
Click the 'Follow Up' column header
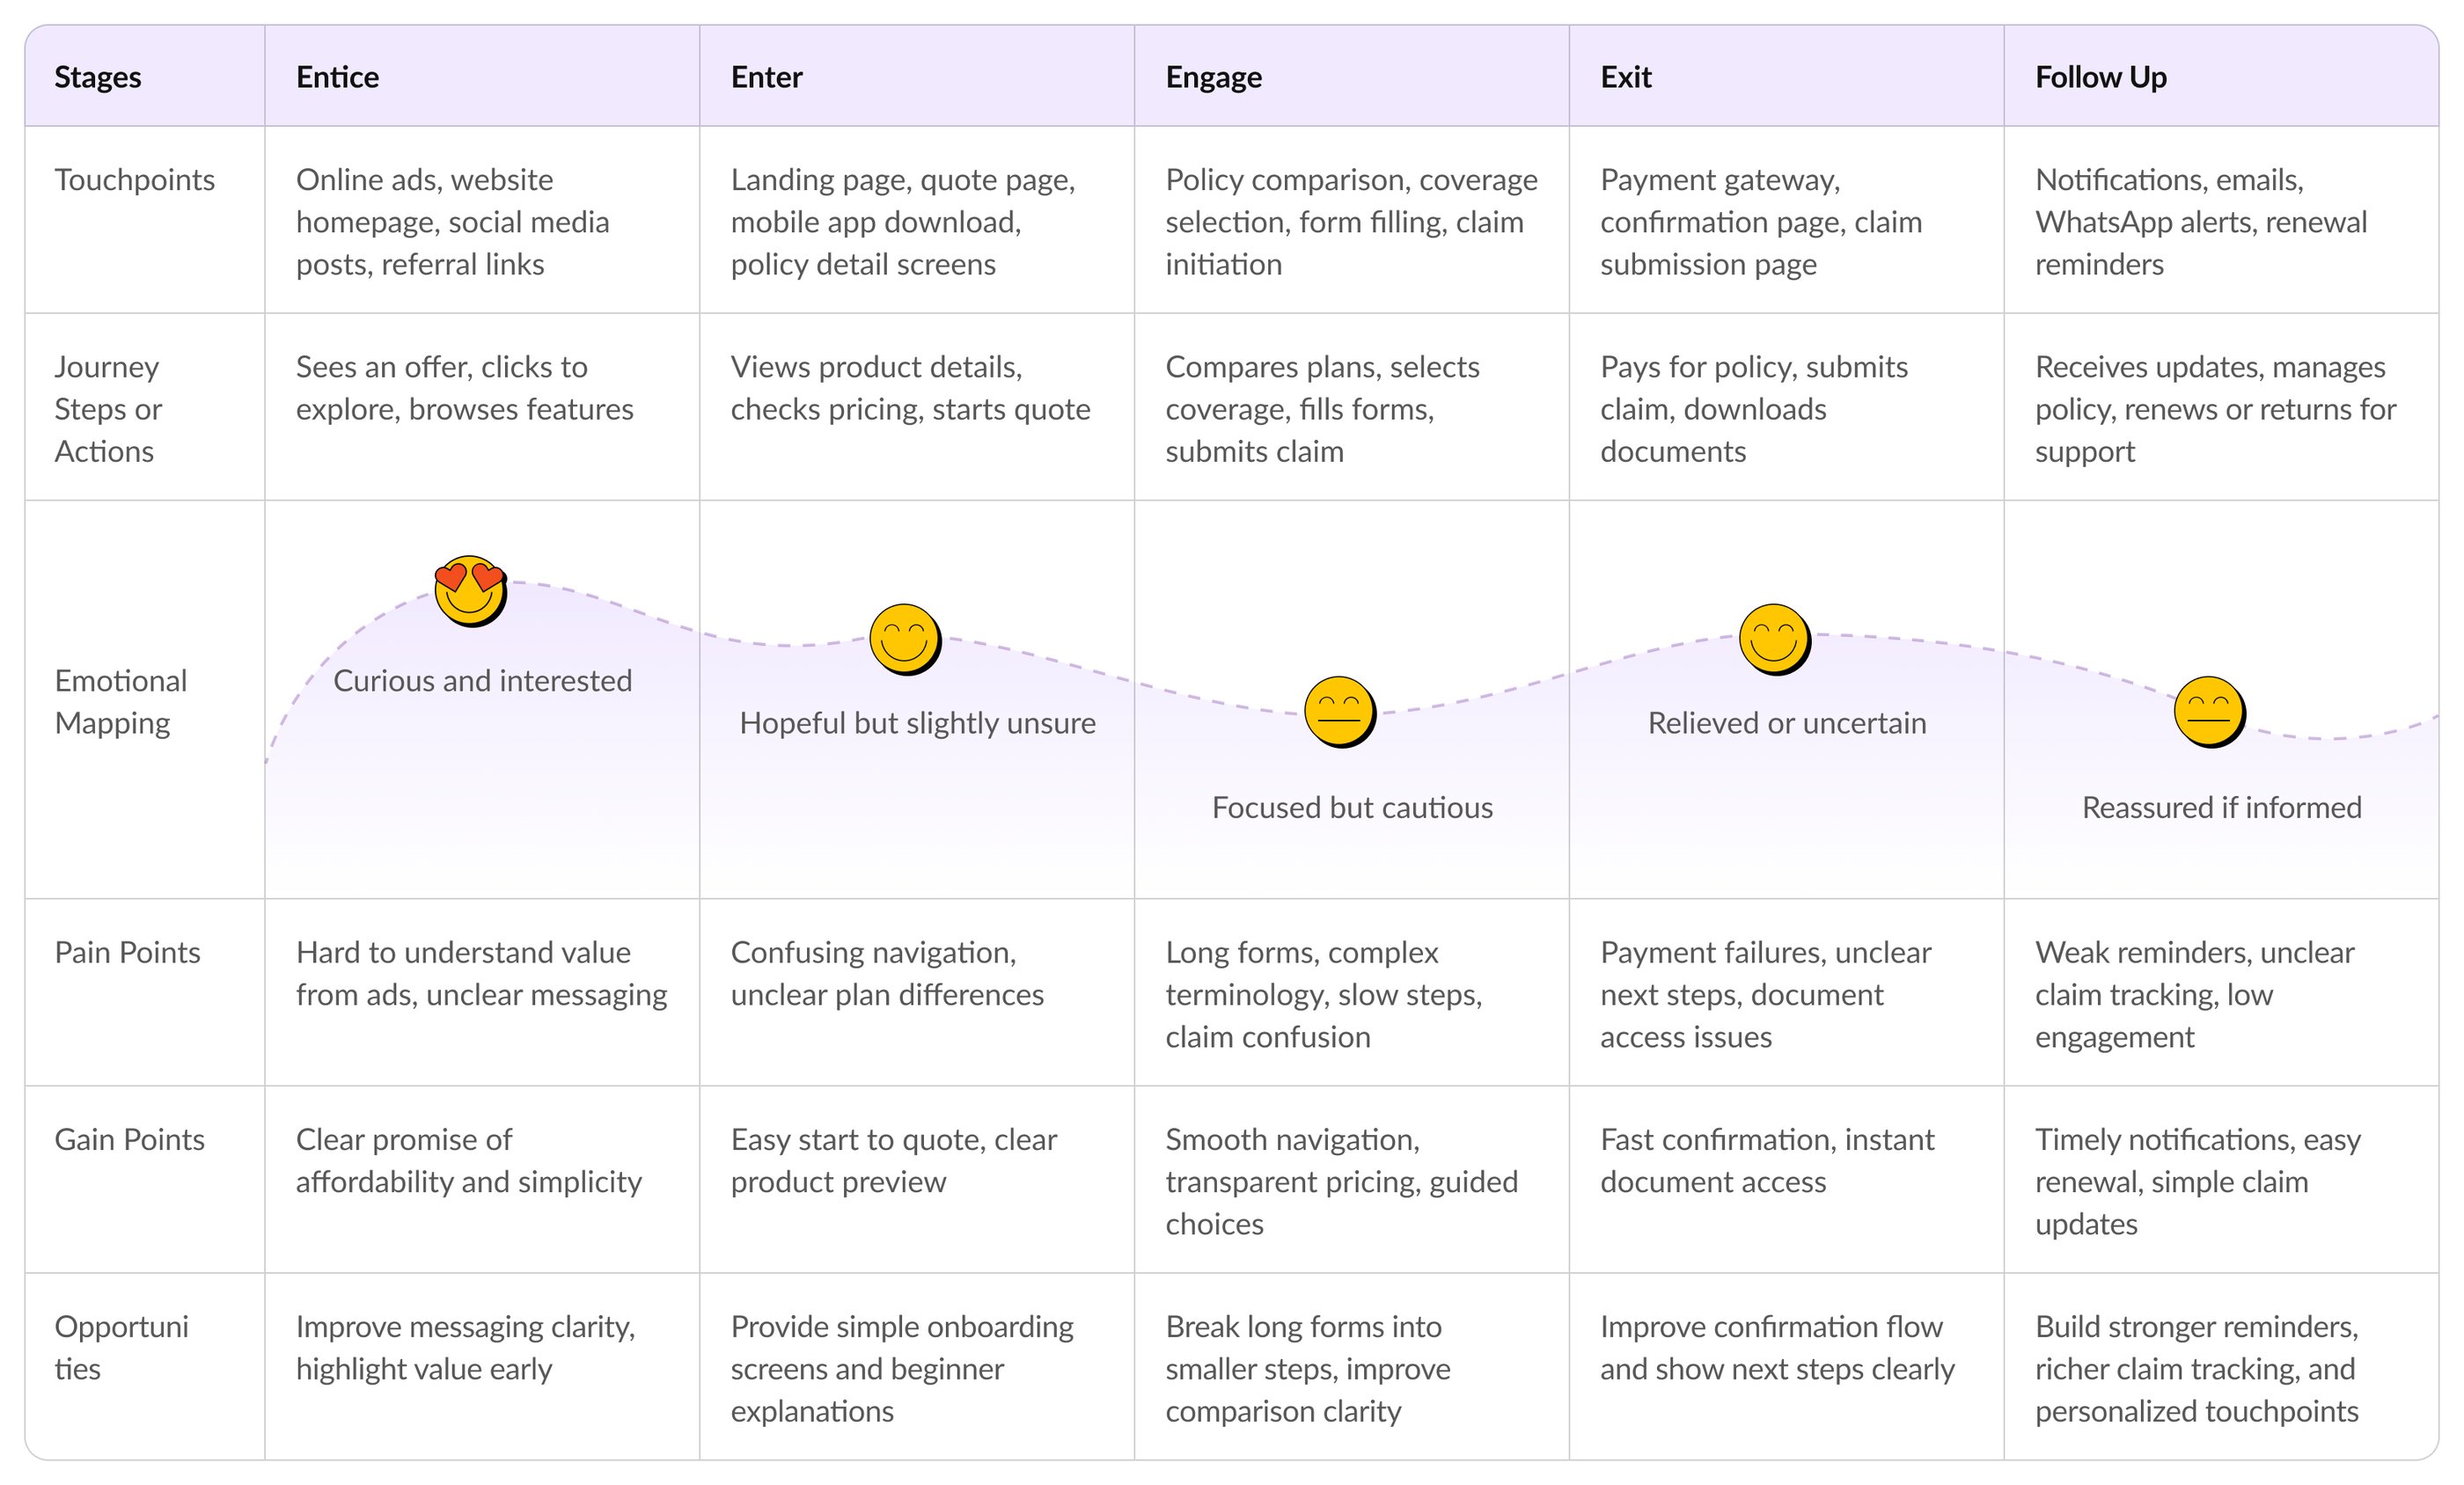(x=2100, y=77)
